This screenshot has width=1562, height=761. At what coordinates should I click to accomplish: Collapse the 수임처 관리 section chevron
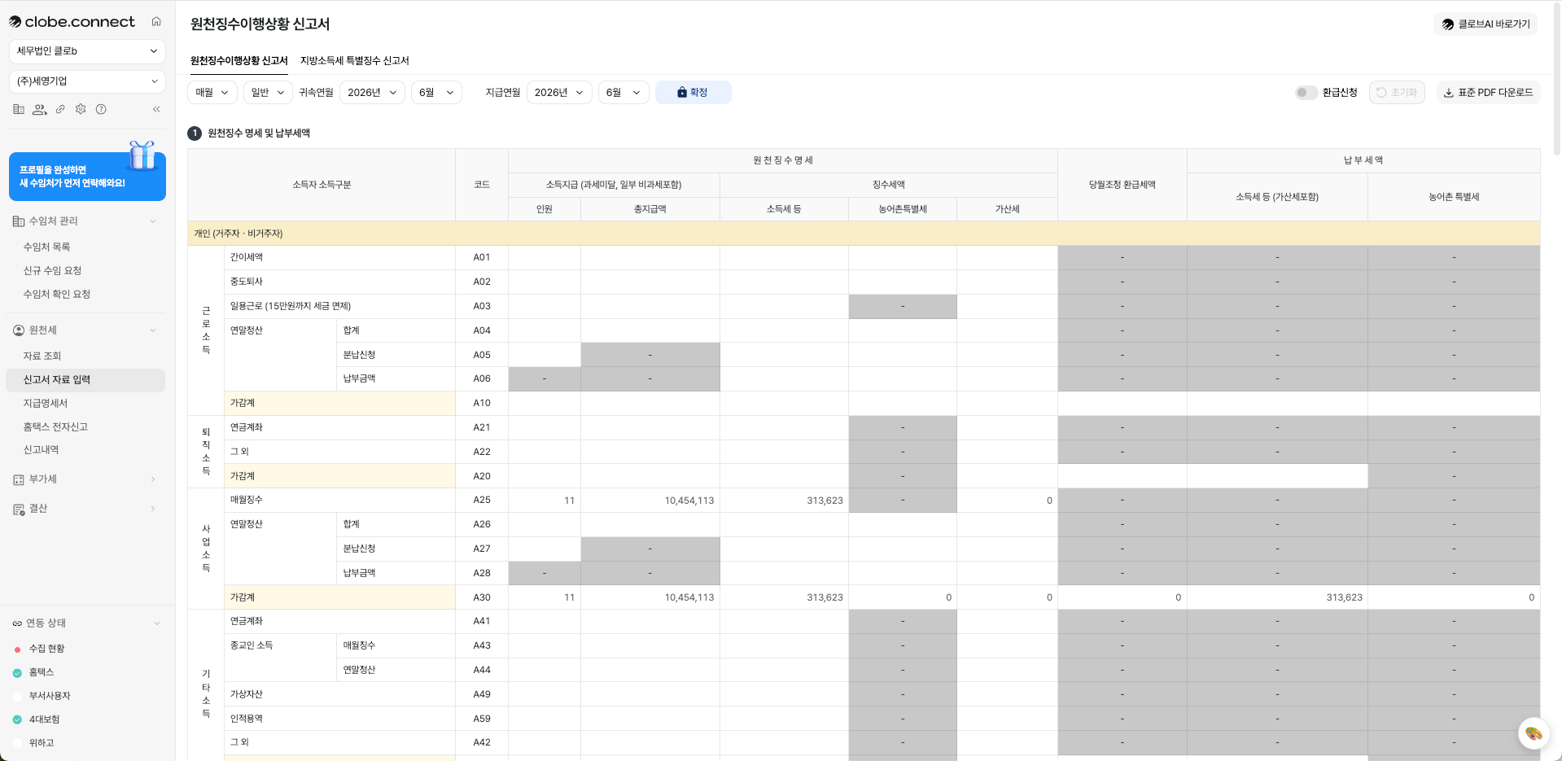(x=153, y=221)
